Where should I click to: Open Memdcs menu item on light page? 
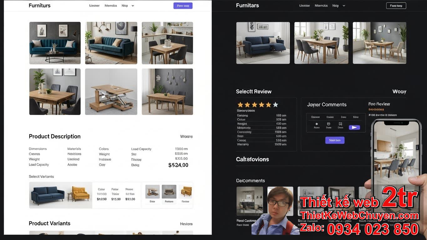[111, 6]
